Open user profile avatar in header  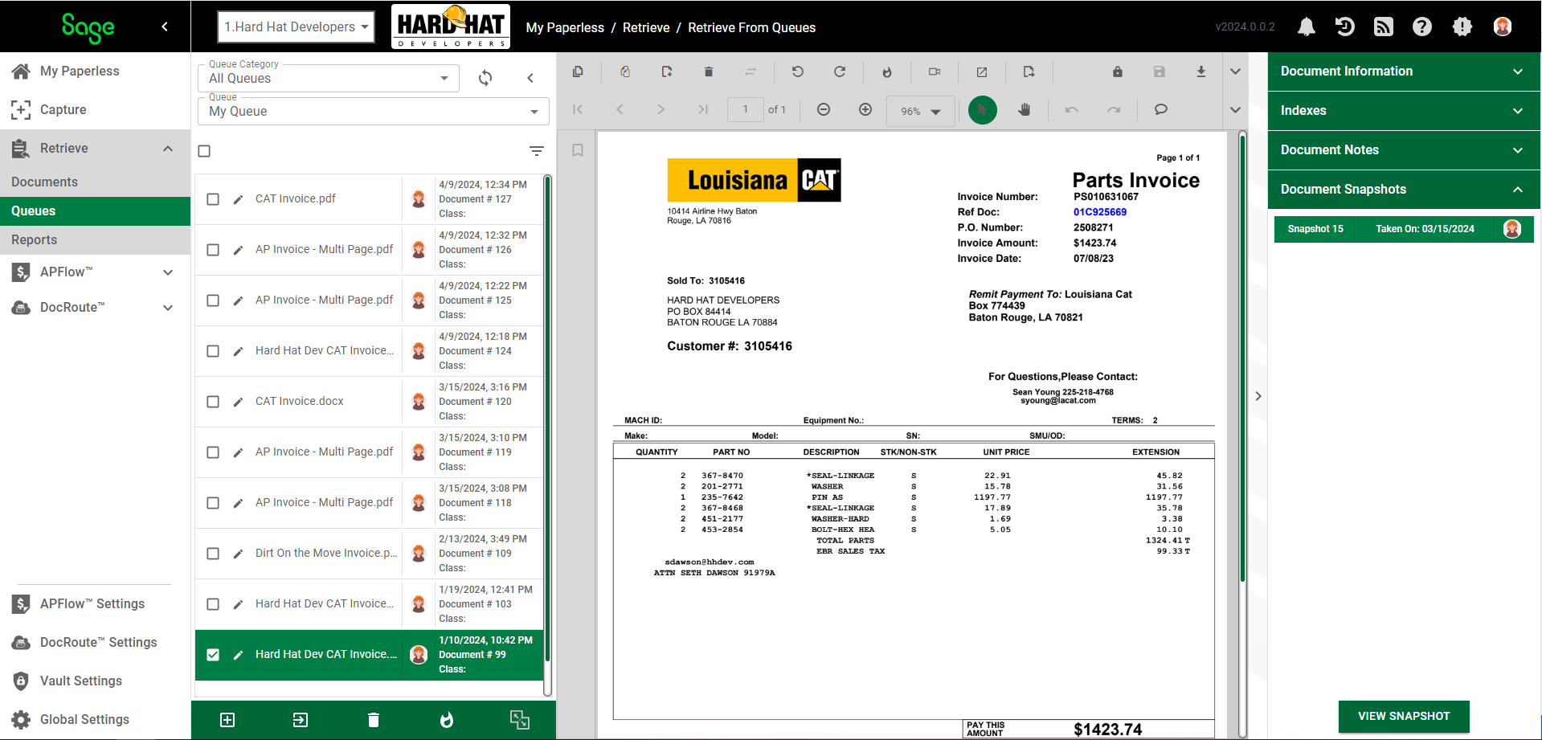pos(1503,27)
